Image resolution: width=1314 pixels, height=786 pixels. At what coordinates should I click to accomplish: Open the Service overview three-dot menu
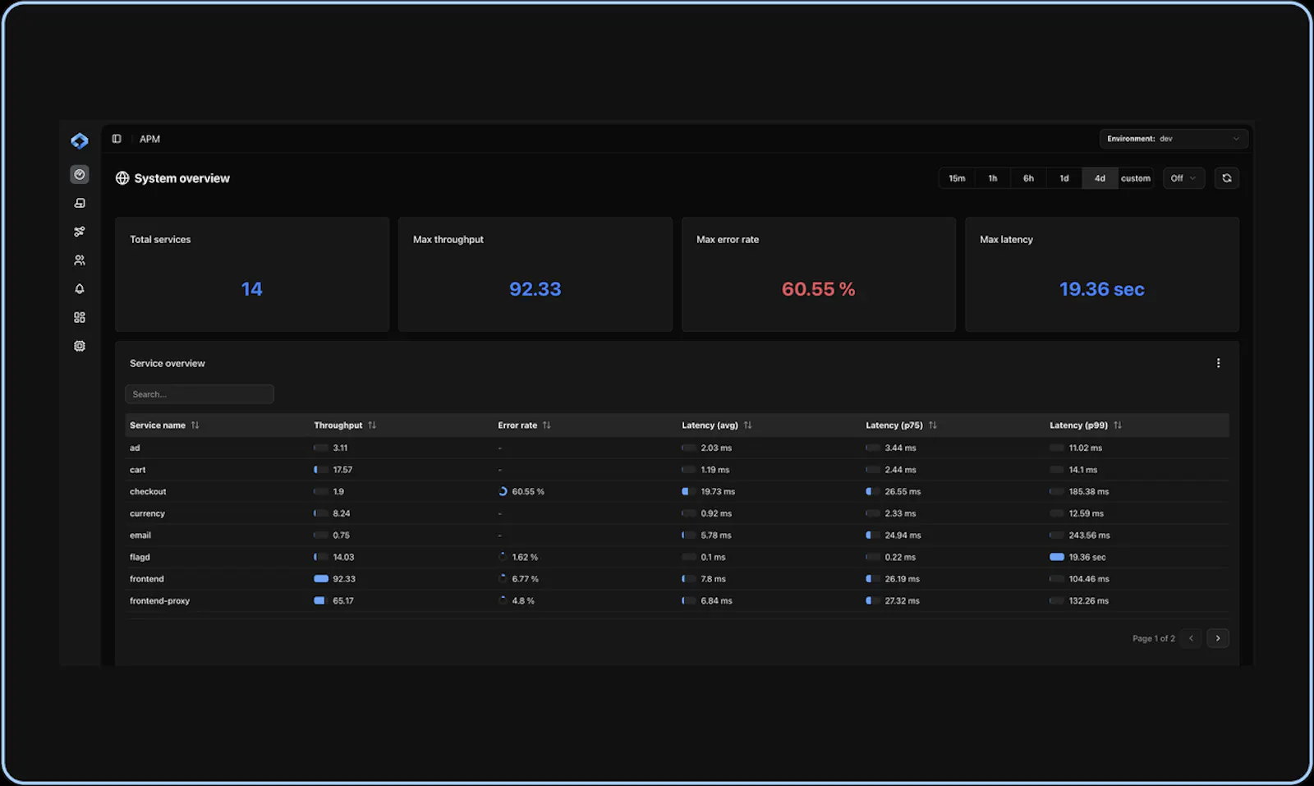(1218, 363)
